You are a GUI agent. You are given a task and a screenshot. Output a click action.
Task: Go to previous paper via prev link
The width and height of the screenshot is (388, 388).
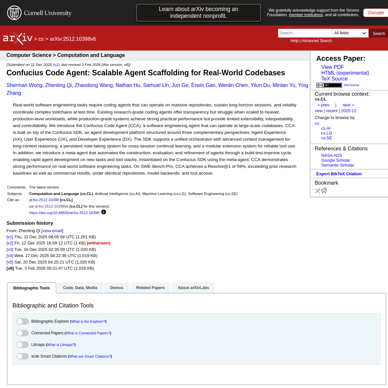click(x=323, y=105)
